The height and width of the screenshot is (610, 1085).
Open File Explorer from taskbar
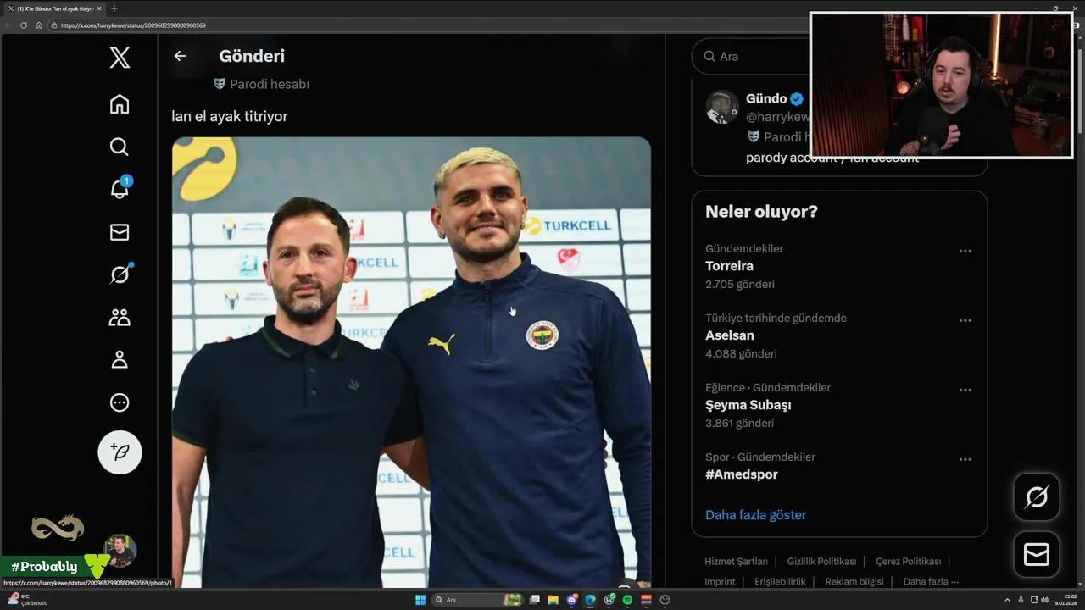[553, 600]
